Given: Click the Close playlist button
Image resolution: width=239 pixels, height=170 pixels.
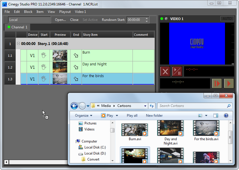Looking at the screenshot, I should point(74,20).
